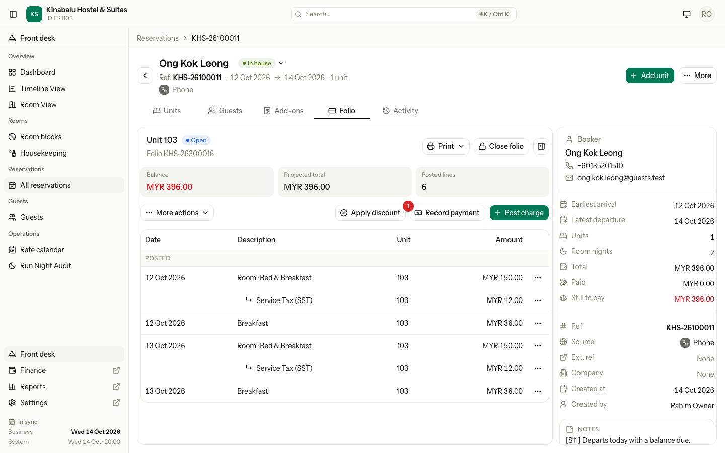The height and width of the screenshot is (453, 725).
Task: Open row actions for 13 Oct Room charge
Action: coord(538,346)
